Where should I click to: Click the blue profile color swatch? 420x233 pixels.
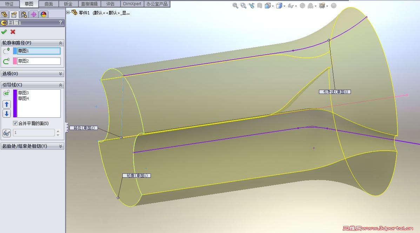point(15,51)
